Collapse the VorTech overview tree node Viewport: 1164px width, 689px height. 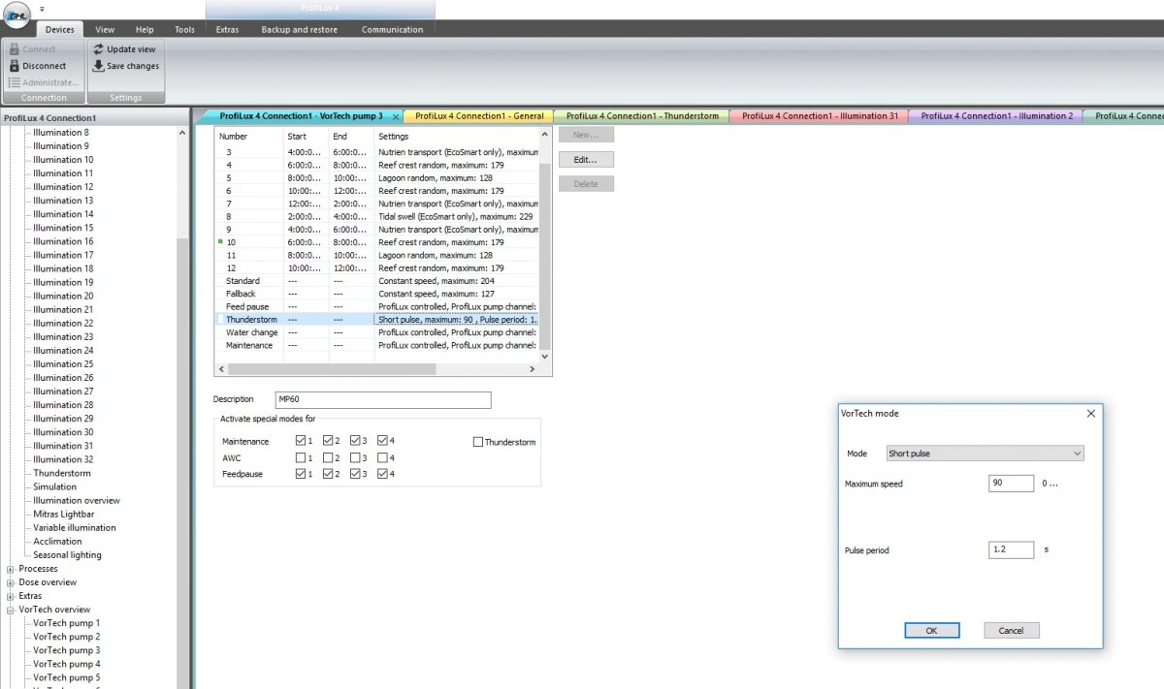tap(11, 610)
